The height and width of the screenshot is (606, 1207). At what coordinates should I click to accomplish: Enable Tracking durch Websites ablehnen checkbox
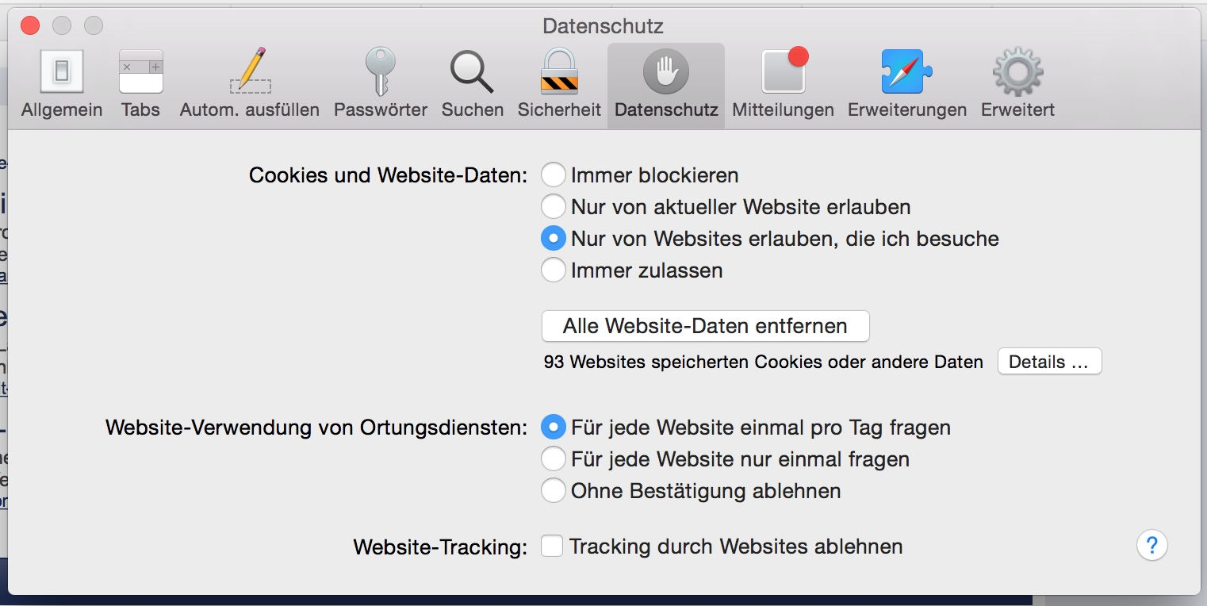click(552, 547)
